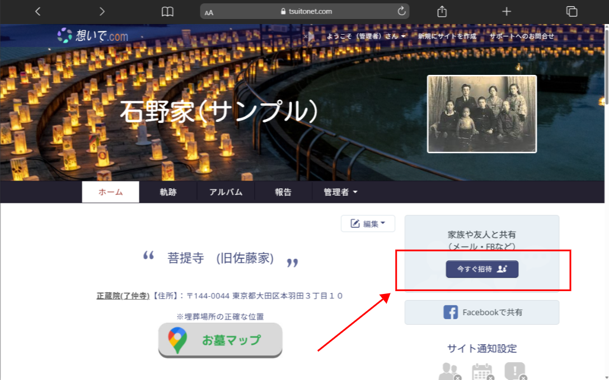Open the bookmarks book icon

(167, 12)
